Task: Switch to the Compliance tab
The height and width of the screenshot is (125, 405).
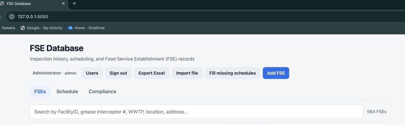Action: 103,92
